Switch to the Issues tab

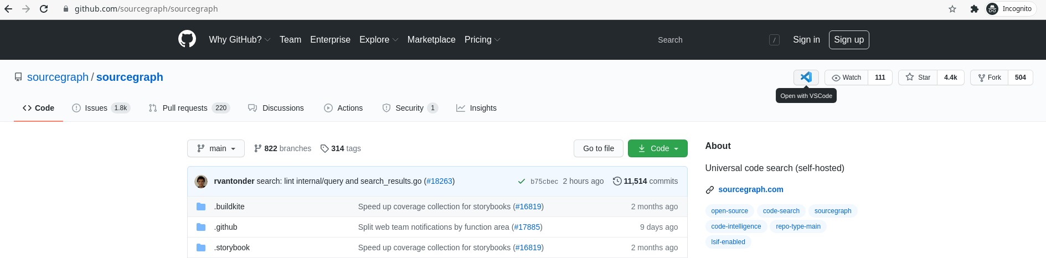pos(96,108)
